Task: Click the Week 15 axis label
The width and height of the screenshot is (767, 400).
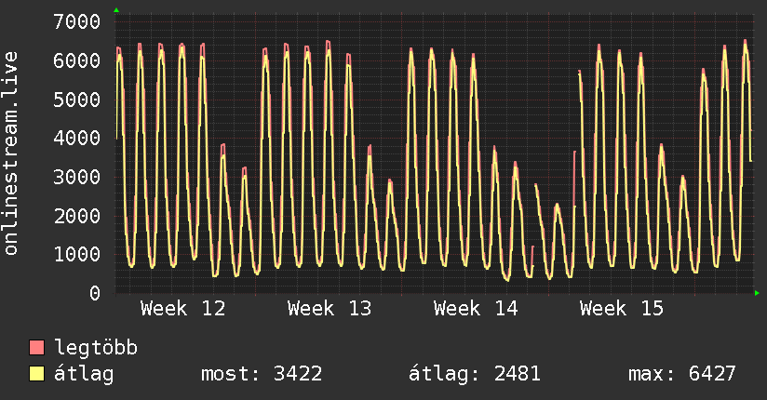Action: [x=622, y=309]
